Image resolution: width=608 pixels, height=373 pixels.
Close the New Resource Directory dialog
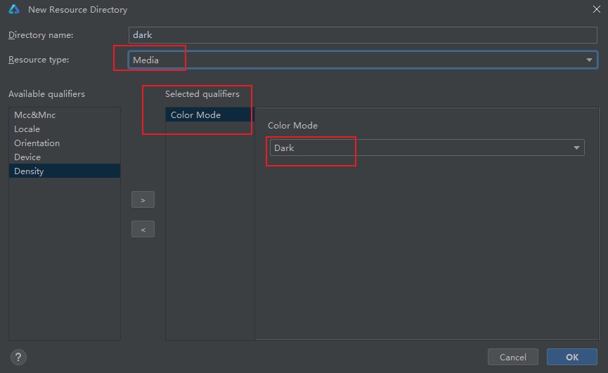point(596,10)
